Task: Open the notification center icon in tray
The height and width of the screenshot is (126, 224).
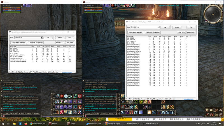Action: click(x=220, y=123)
